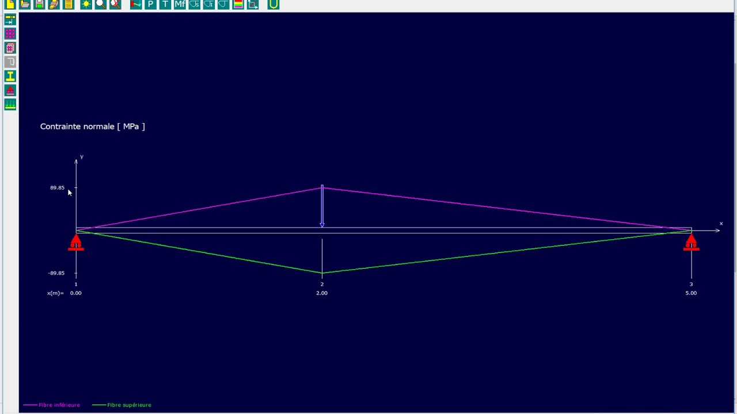Click the 0.00 position label
737x414 pixels.
coord(76,293)
